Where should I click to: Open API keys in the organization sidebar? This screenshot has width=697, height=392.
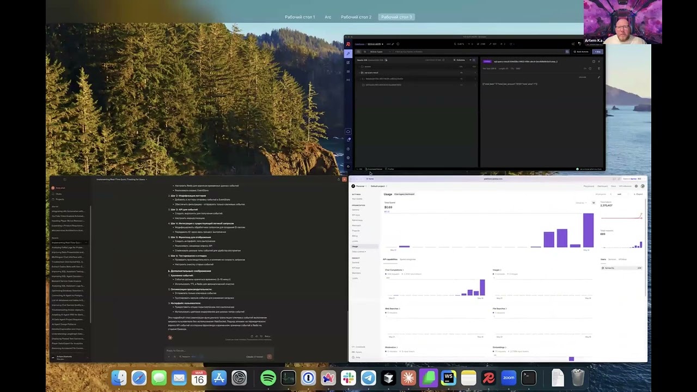click(x=356, y=215)
